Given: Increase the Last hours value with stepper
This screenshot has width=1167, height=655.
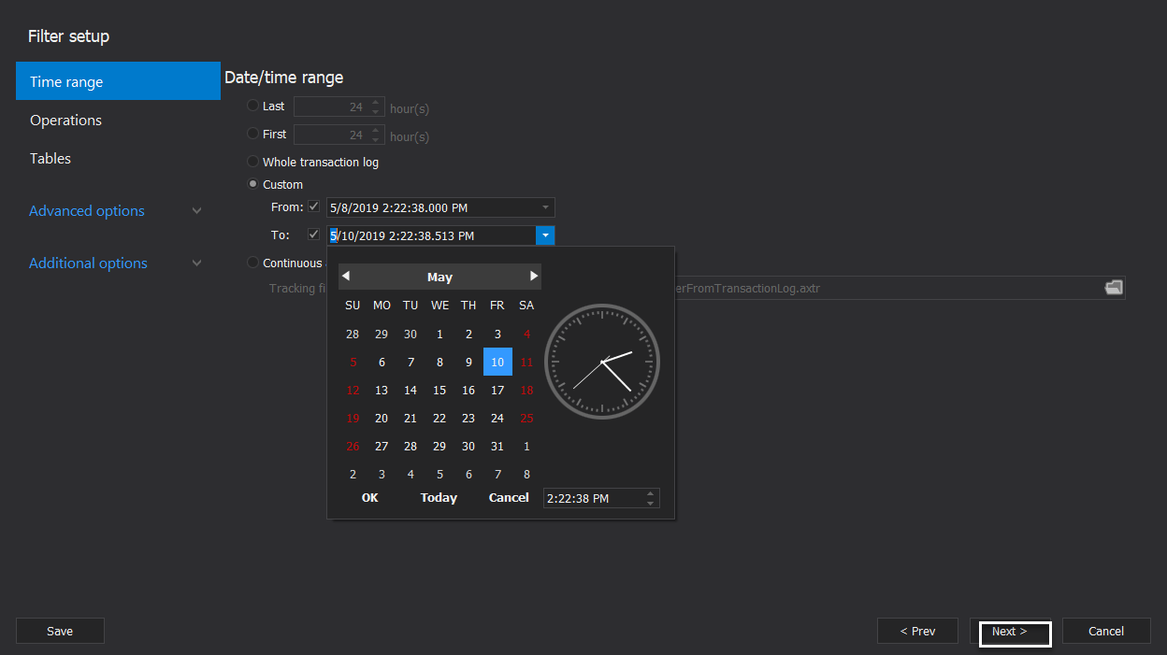Looking at the screenshot, I should click(376, 102).
